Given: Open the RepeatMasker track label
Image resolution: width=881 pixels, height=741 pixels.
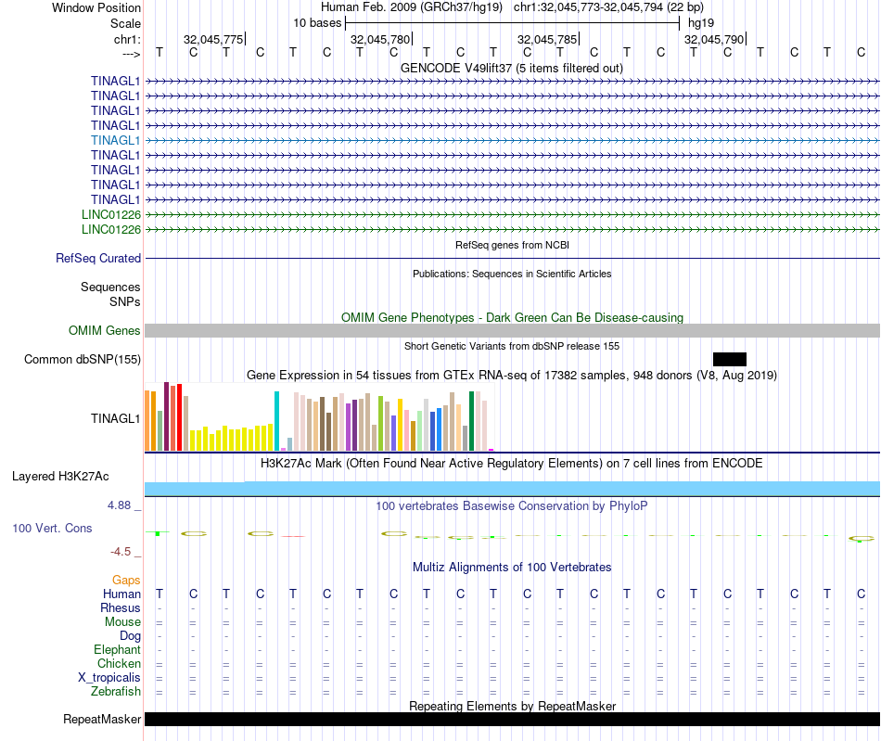Looking at the screenshot, I should tap(102, 720).
